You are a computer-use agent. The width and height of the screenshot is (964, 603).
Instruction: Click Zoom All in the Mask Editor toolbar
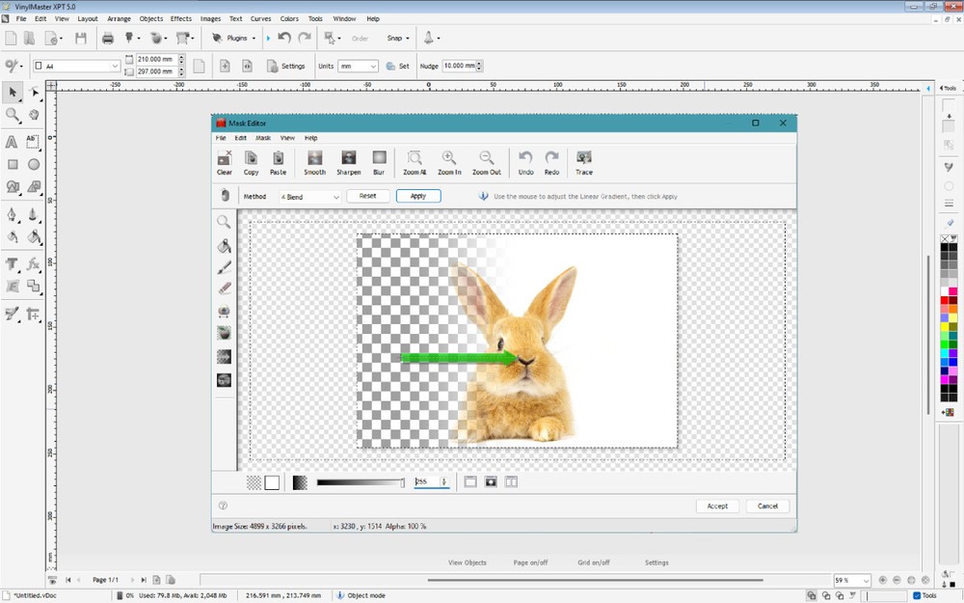tap(415, 161)
